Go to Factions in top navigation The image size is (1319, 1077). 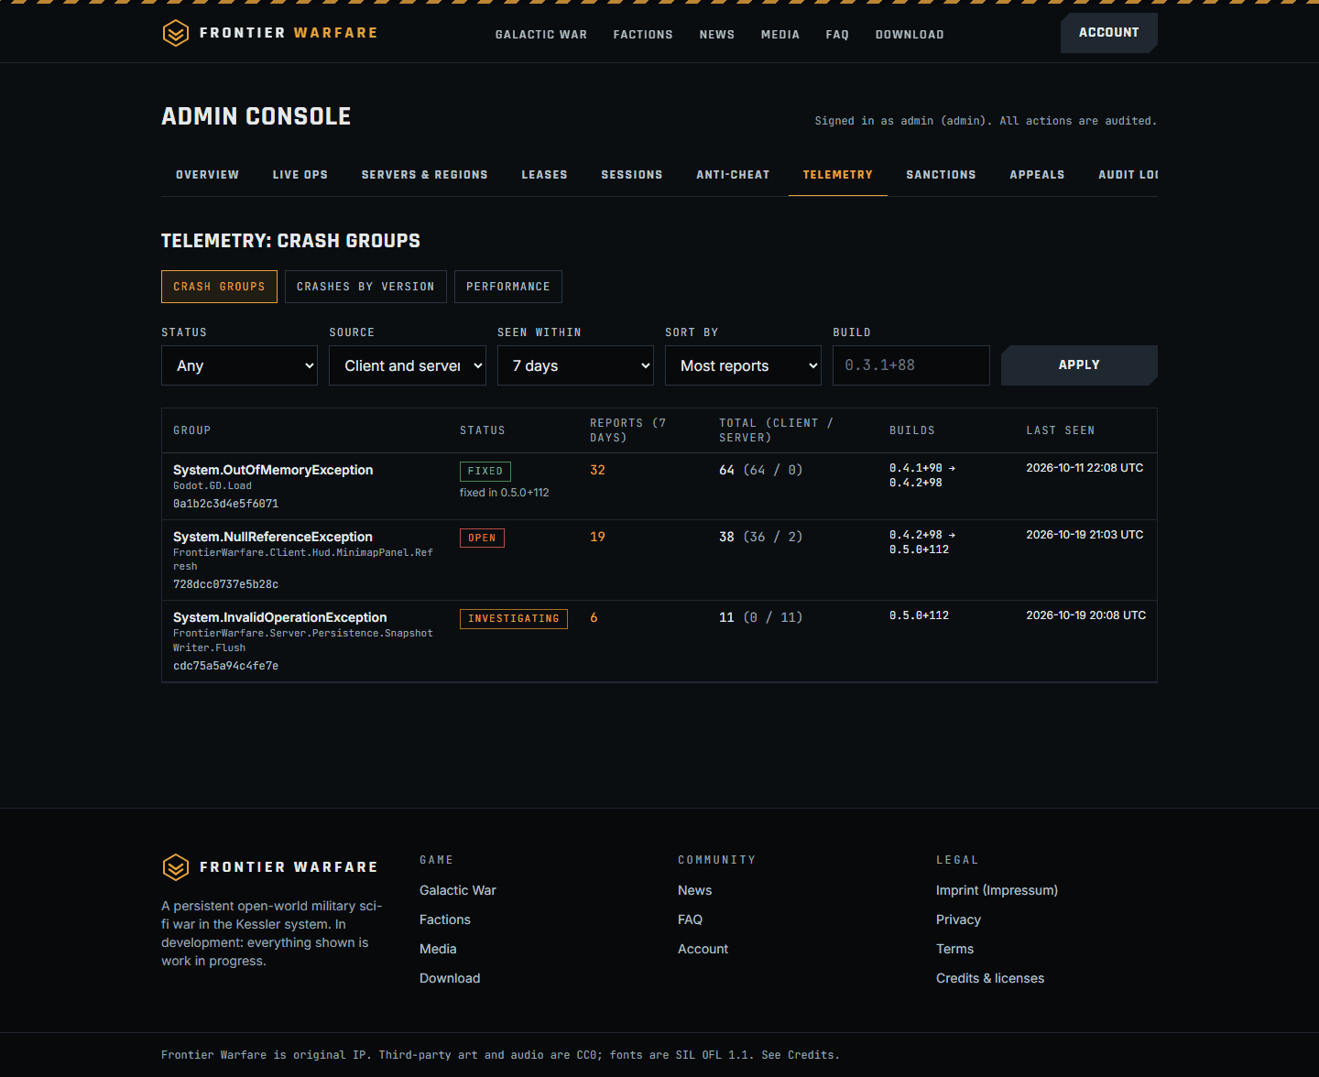point(643,35)
